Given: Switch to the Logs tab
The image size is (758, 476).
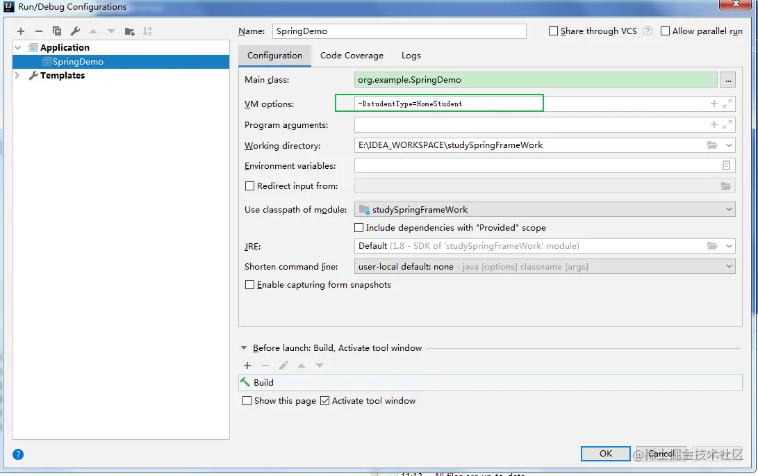Looking at the screenshot, I should (x=411, y=56).
